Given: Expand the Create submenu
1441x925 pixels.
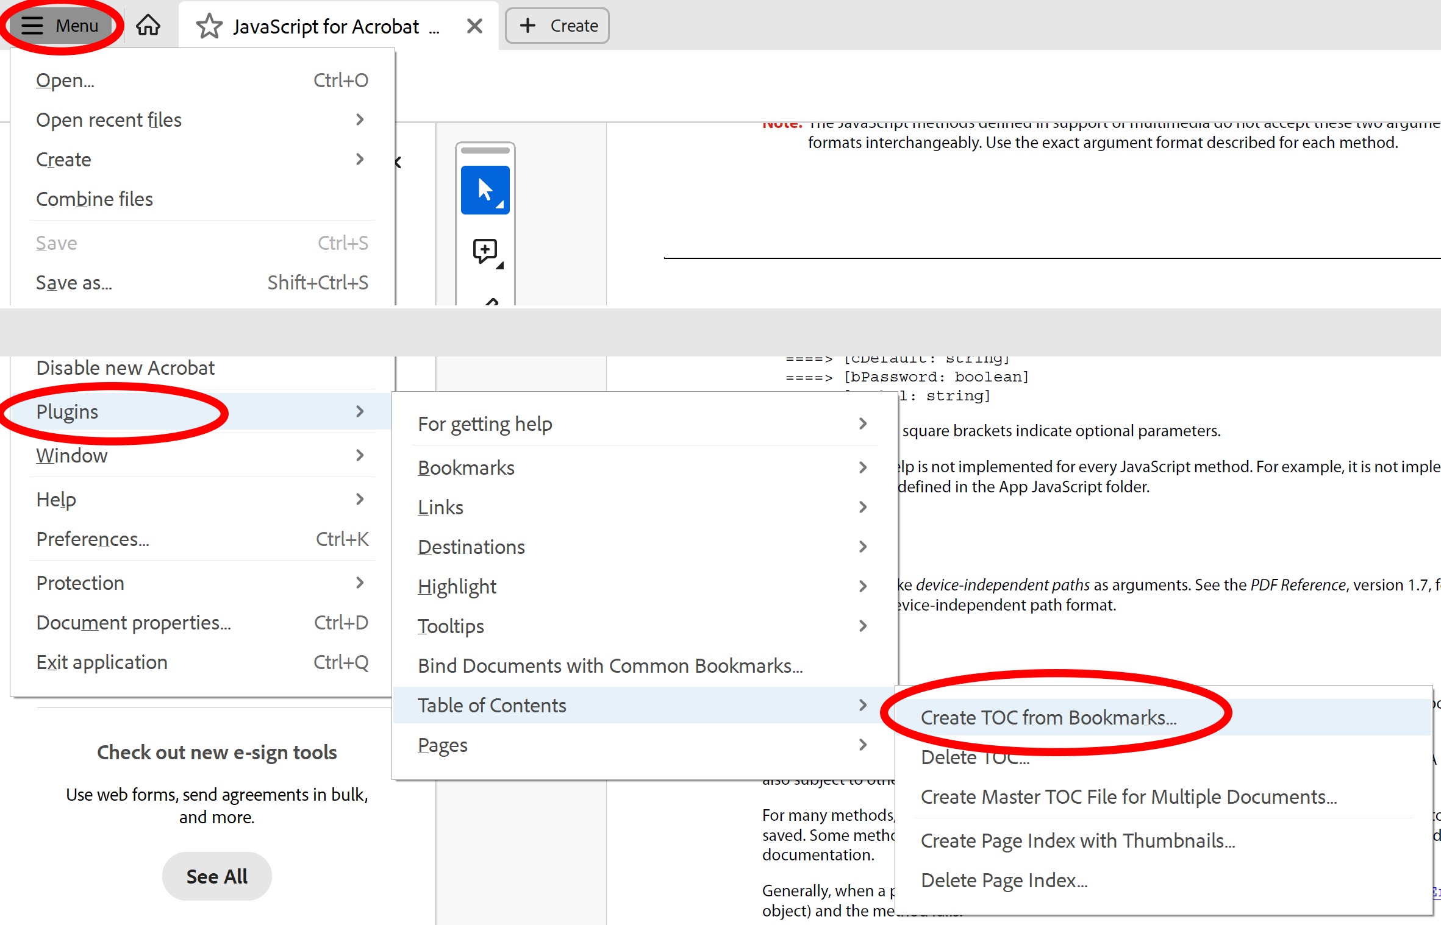Looking at the screenshot, I should coord(202,159).
